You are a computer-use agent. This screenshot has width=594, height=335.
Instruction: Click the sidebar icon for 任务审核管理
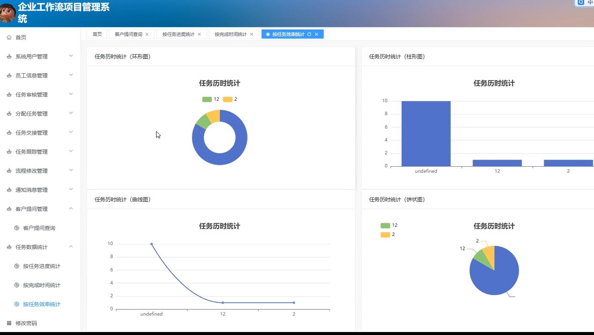[9, 94]
